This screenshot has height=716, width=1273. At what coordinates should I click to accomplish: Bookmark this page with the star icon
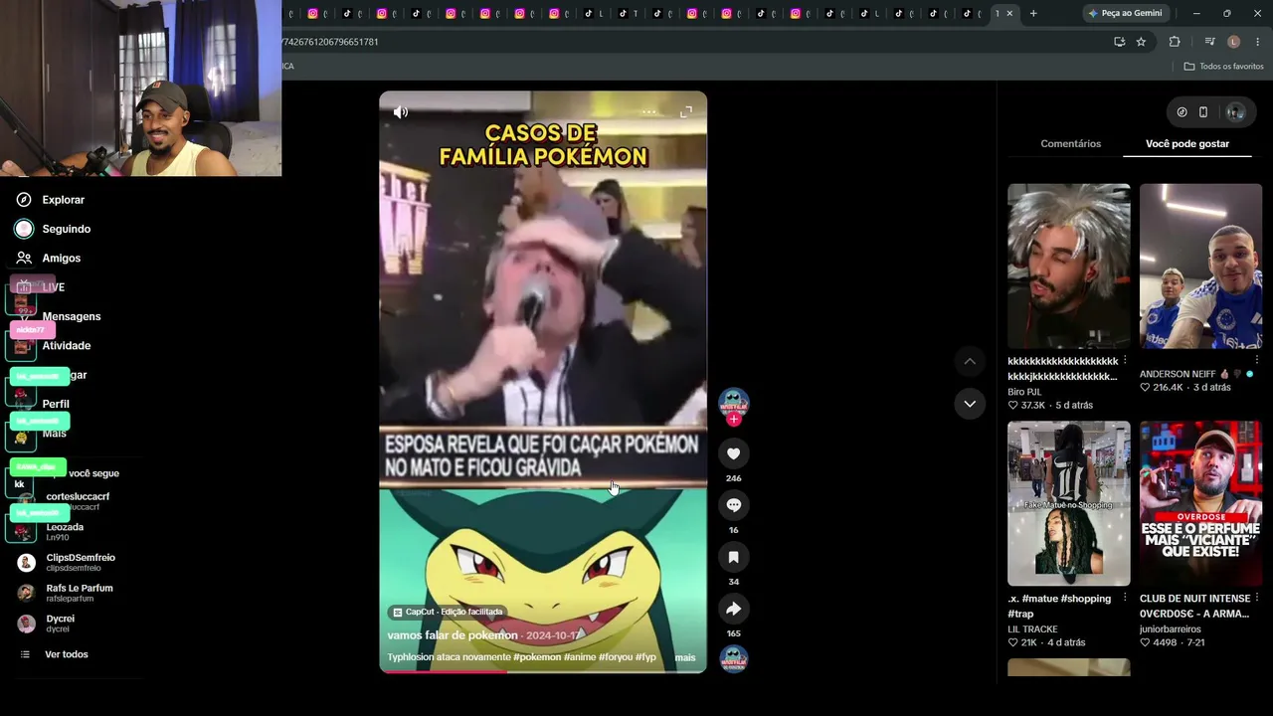[1141, 42]
